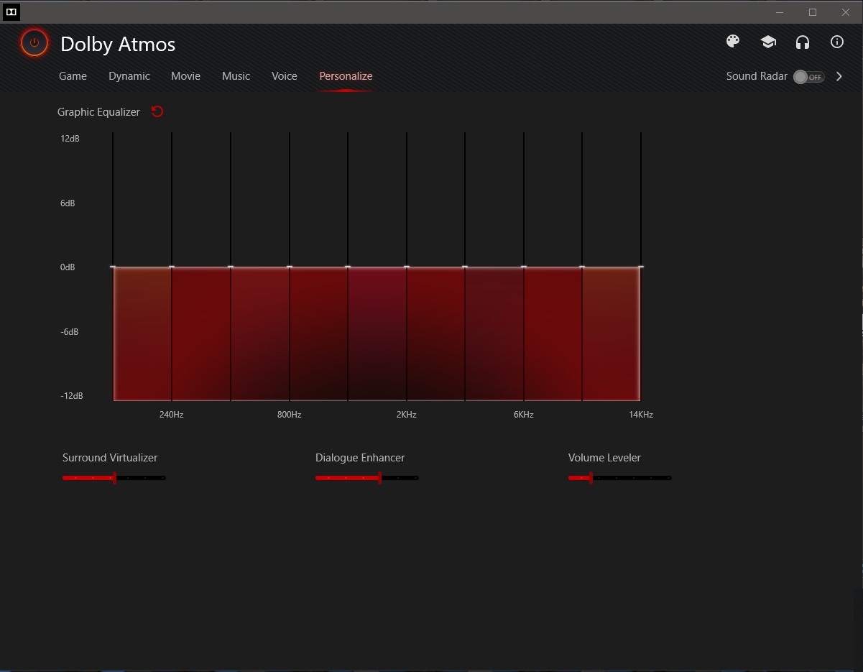This screenshot has width=863, height=672.
Task: Switch to the Dynamic profile tab
Action: pos(129,76)
